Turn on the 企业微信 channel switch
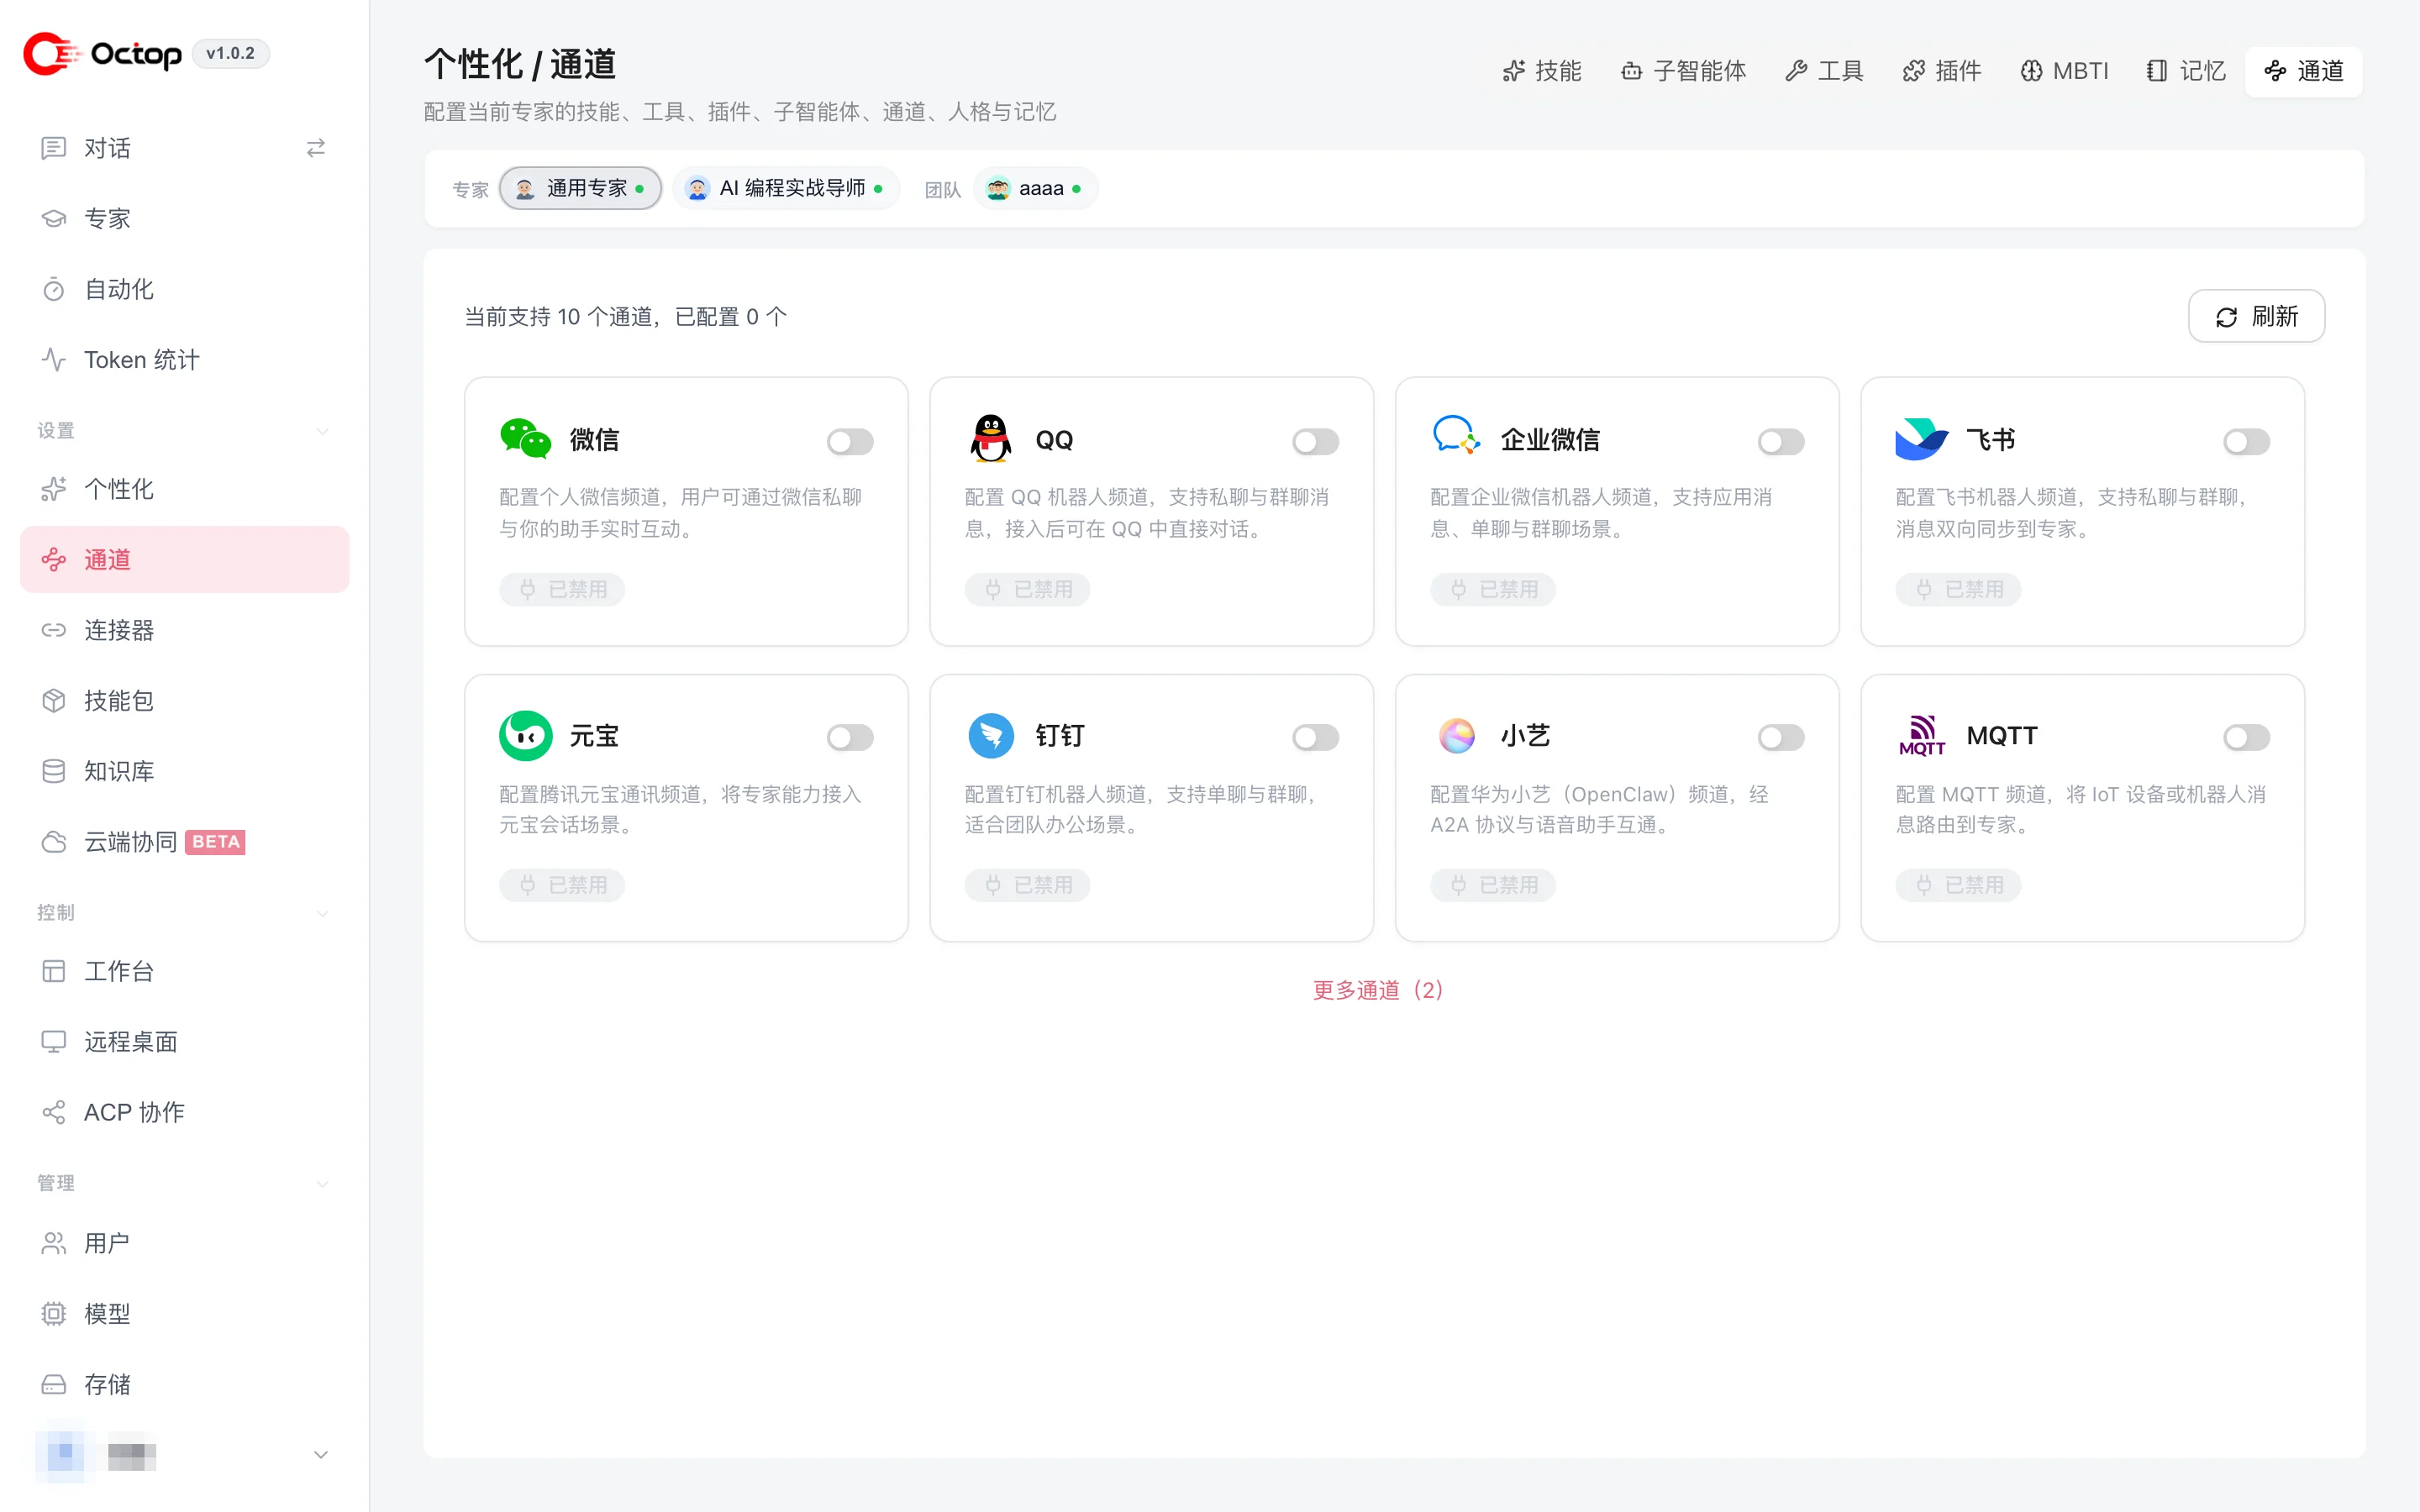The height and width of the screenshot is (1512, 2420). click(x=1781, y=441)
